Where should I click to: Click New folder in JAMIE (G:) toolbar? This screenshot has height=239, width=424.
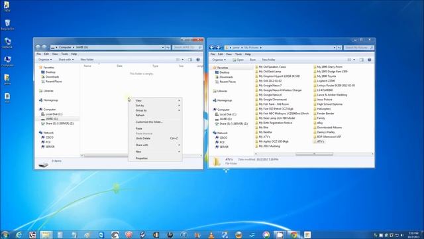[87, 59]
